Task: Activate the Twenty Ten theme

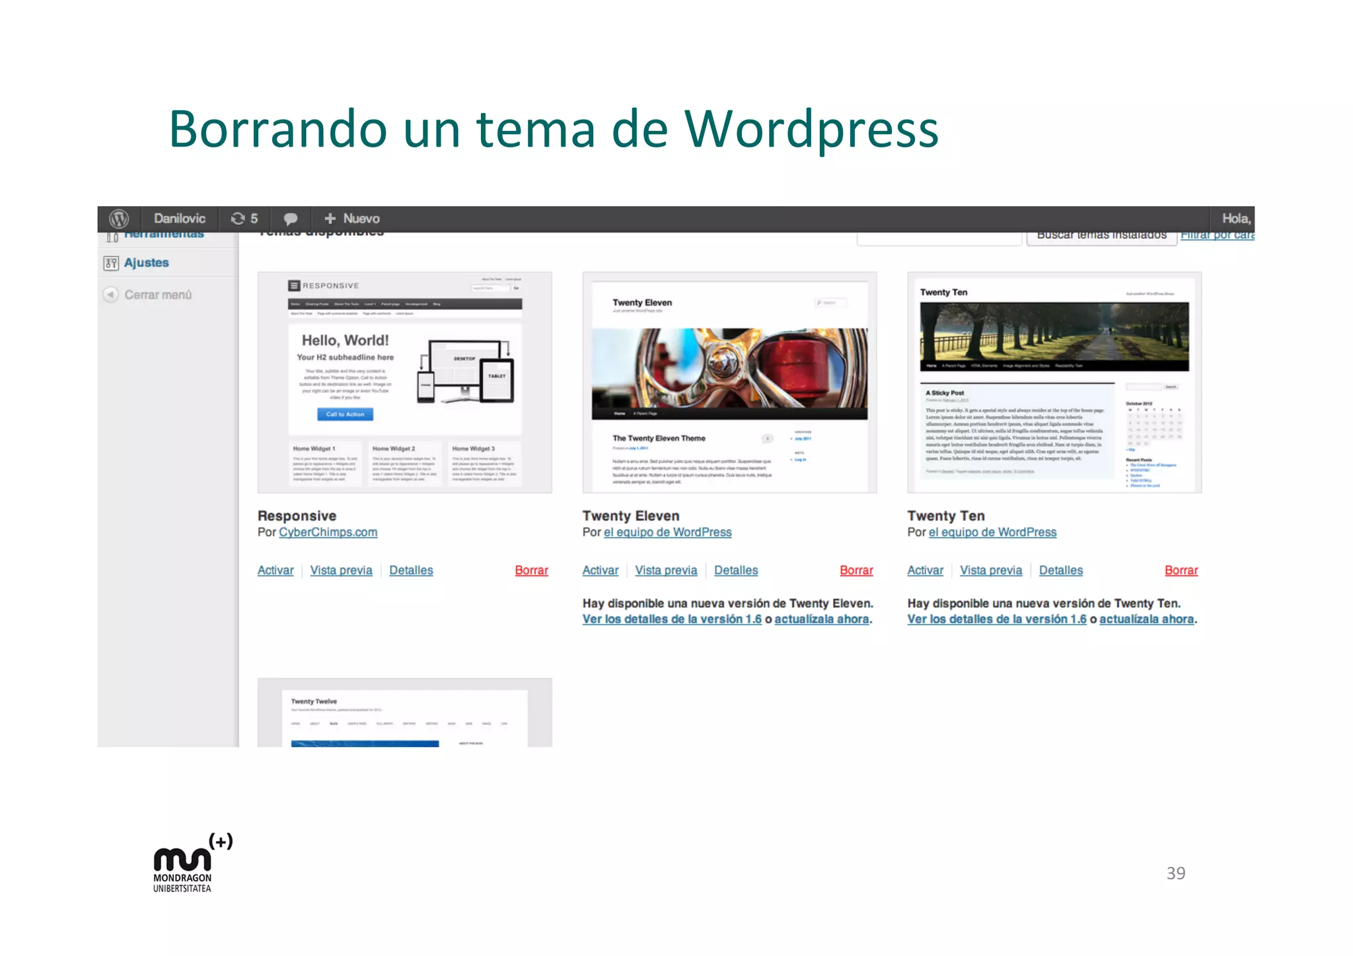Action: click(x=925, y=570)
